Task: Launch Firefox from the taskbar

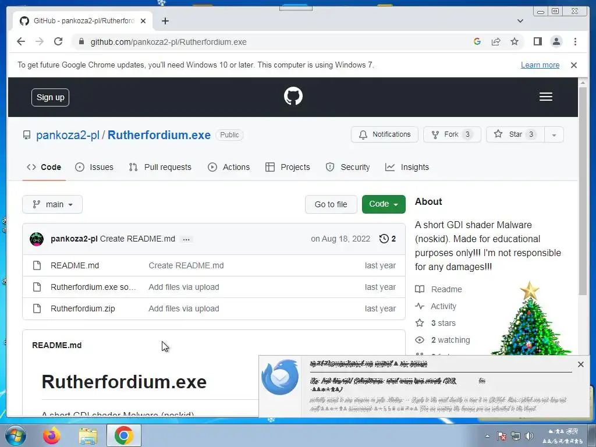Action: coord(51,435)
